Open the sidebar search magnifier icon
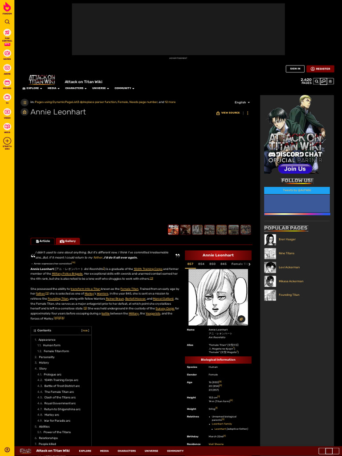The width and height of the screenshot is (342, 456). 7,22
